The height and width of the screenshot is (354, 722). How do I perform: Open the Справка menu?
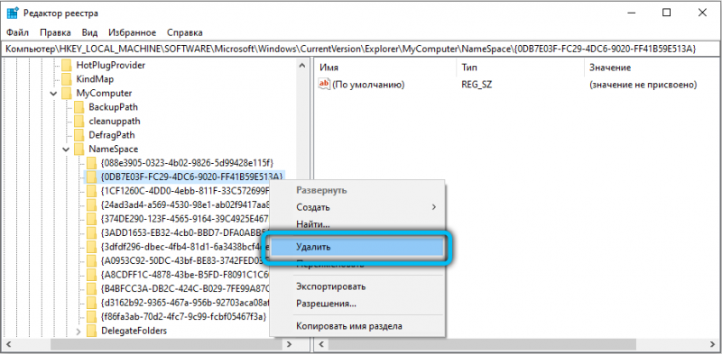(x=185, y=32)
